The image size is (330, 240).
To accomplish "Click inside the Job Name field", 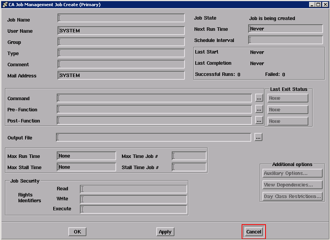I will coord(121,18).
